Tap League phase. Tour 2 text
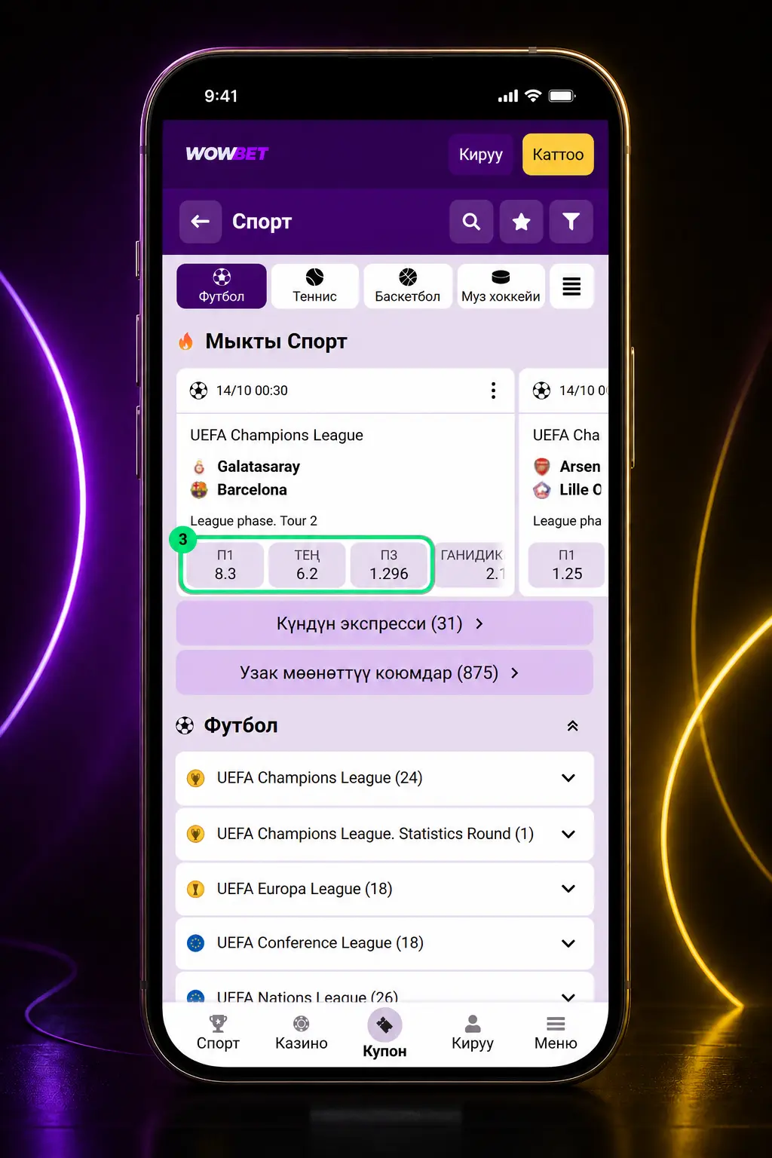 click(x=253, y=521)
